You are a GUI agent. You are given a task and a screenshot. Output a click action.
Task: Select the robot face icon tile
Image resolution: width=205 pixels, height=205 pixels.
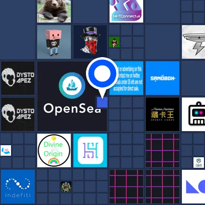click(193, 114)
